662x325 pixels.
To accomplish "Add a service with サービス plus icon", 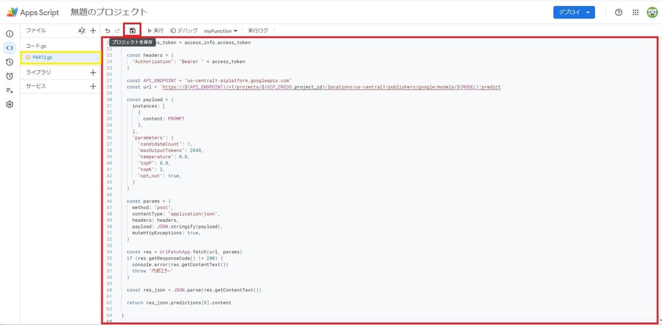I will pos(93,86).
